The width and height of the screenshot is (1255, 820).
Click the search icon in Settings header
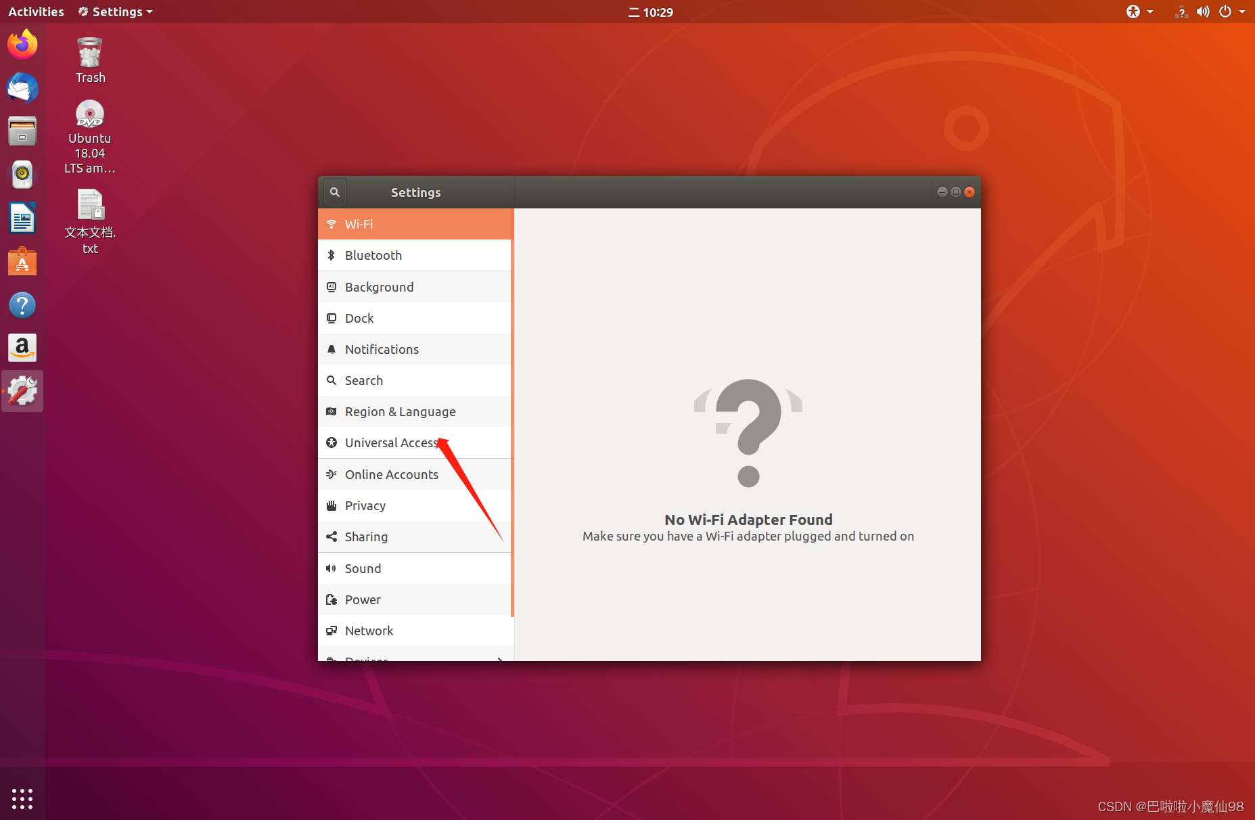point(334,191)
